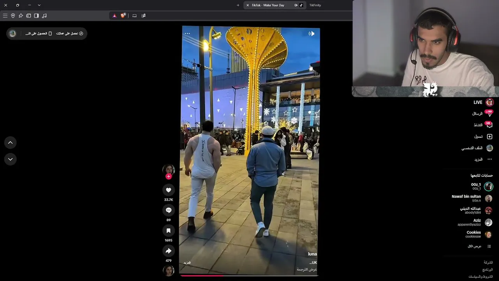499x281 pixels.
Task: Open the three-dot options on the video
Action: click(x=187, y=34)
